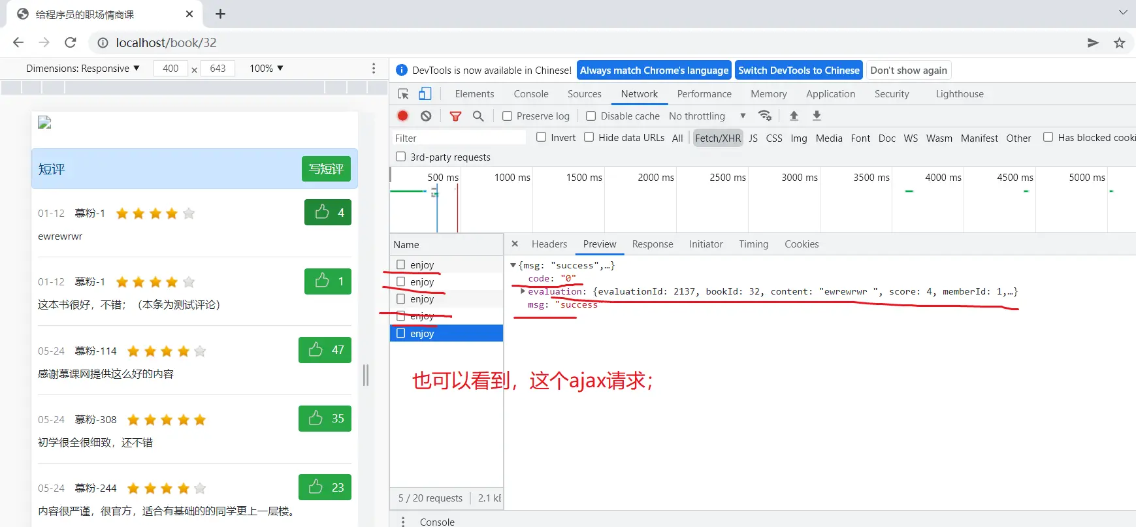This screenshot has height=527, width=1136.
Task: Open the Dimensions: Responsive dropdown
Action: [82, 69]
